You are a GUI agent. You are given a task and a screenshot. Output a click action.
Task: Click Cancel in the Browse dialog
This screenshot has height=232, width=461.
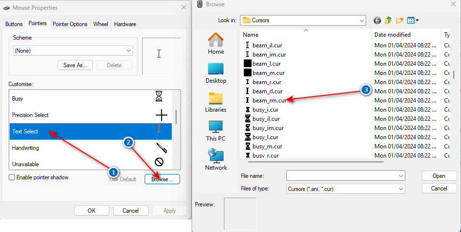[x=439, y=188]
